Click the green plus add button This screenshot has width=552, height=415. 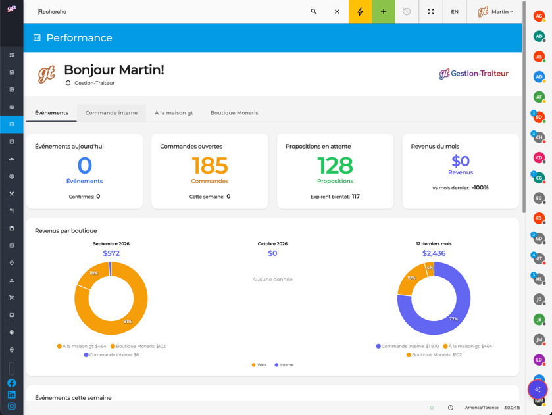click(x=384, y=12)
